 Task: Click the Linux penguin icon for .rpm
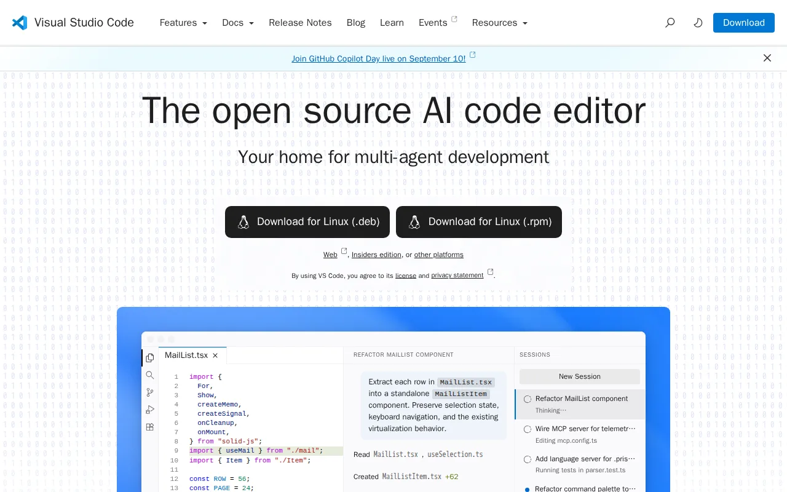414,222
